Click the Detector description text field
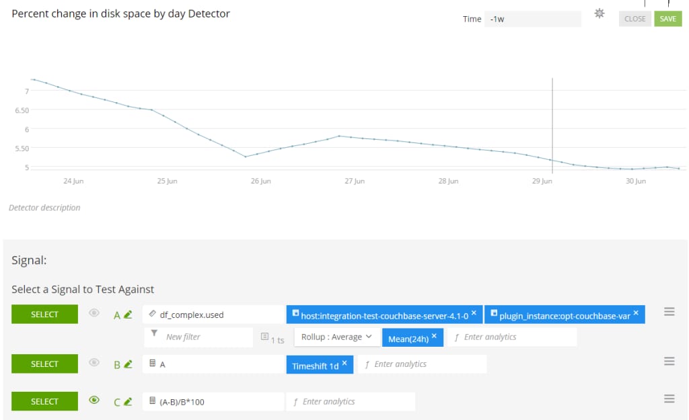This screenshot has width=689, height=420. (44, 208)
